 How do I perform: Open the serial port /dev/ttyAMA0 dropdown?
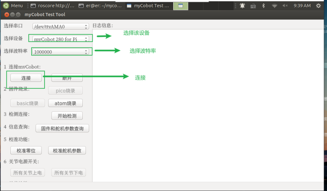point(61,26)
